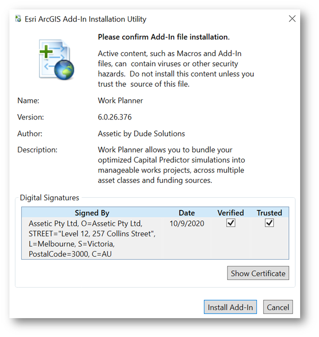Select the Date column header

186,213
